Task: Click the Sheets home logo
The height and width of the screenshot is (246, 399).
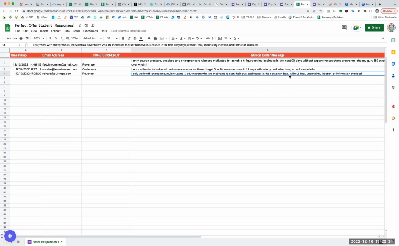Action: click(7, 28)
